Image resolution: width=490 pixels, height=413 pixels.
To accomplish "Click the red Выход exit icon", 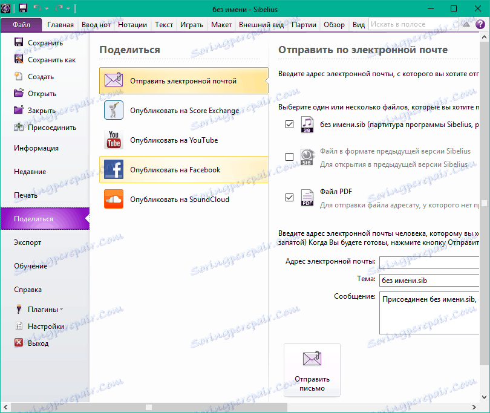I will click(19, 343).
